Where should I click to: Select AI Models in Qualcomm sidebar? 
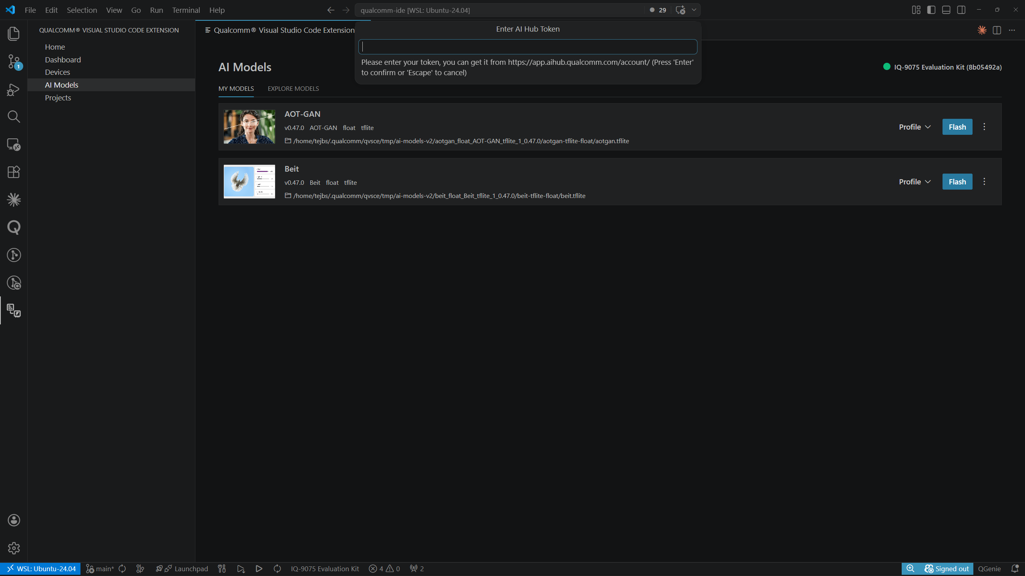click(x=62, y=85)
